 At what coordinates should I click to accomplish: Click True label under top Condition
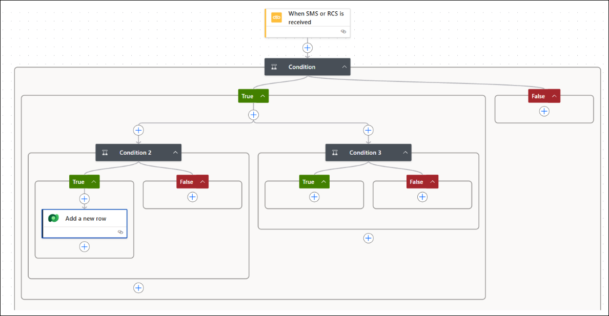click(248, 96)
